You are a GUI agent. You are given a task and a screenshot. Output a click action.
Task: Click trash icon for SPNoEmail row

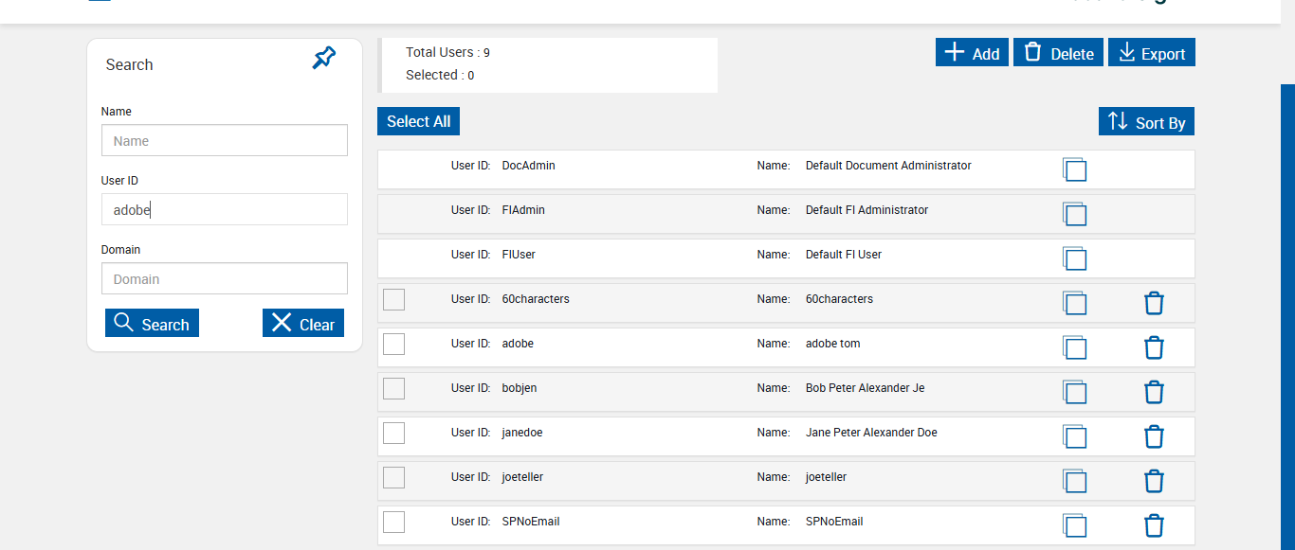pyautogui.click(x=1154, y=525)
